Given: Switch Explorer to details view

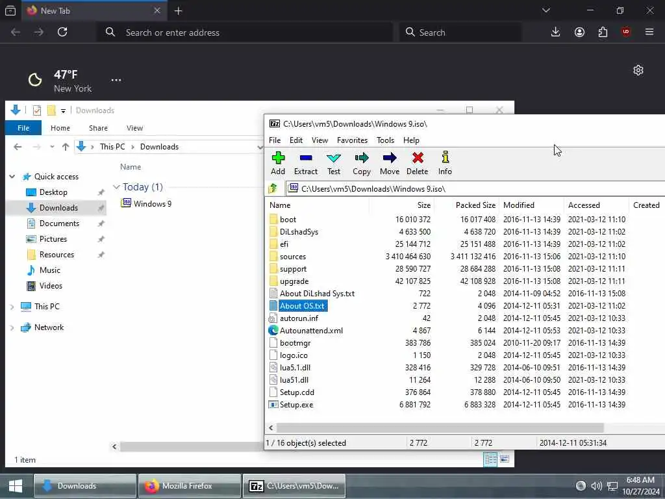Looking at the screenshot, I should point(490,459).
